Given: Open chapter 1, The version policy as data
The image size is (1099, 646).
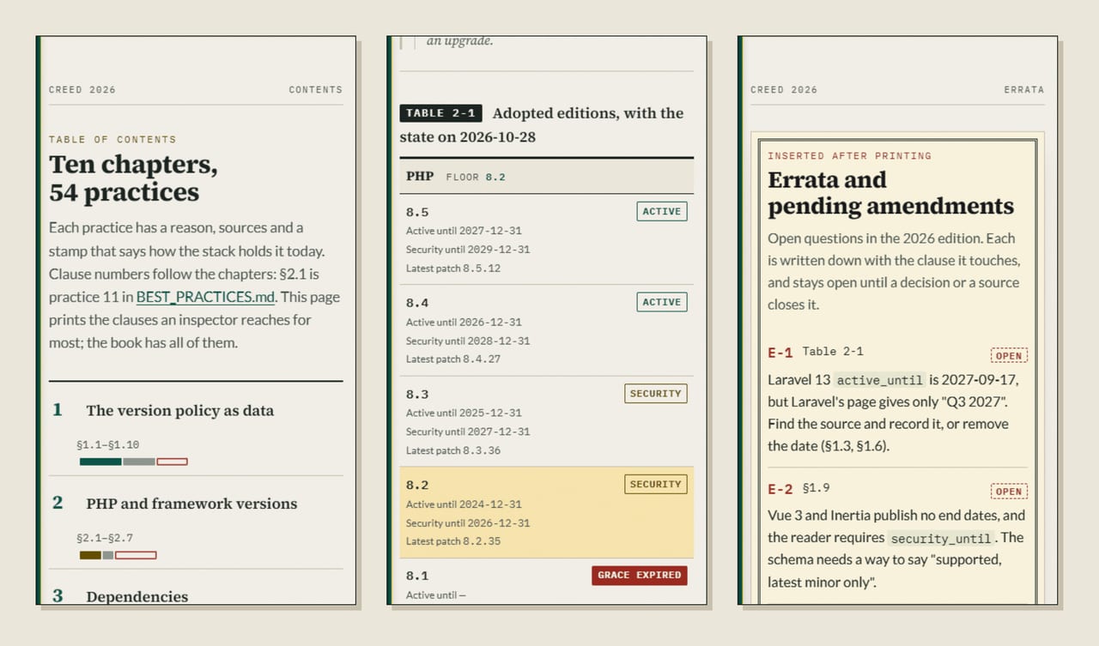Looking at the screenshot, I should pos(179,411).
